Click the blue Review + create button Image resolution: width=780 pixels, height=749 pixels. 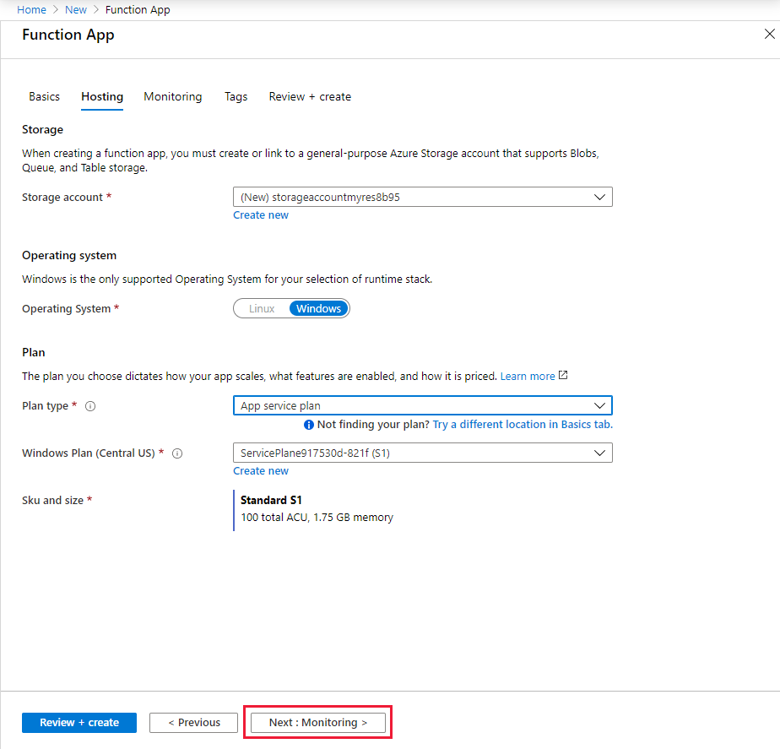tap(79, 723)
